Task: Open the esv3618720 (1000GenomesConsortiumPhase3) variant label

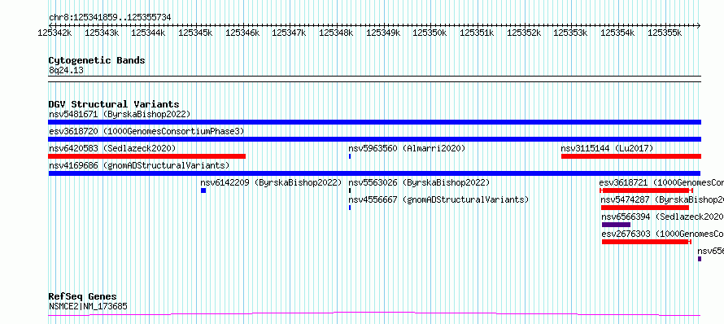Action: (x=146, y=131)
